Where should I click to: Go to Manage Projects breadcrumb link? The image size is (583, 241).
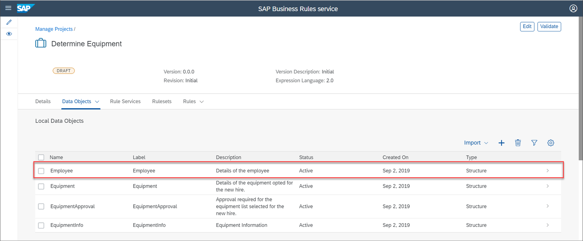pos(54,29)
